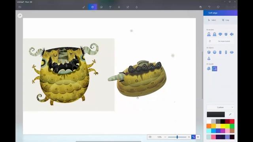This screenshot has height=142, width=253.
Task: Click the round button at canvas top-left
Action: pos(20,16)
